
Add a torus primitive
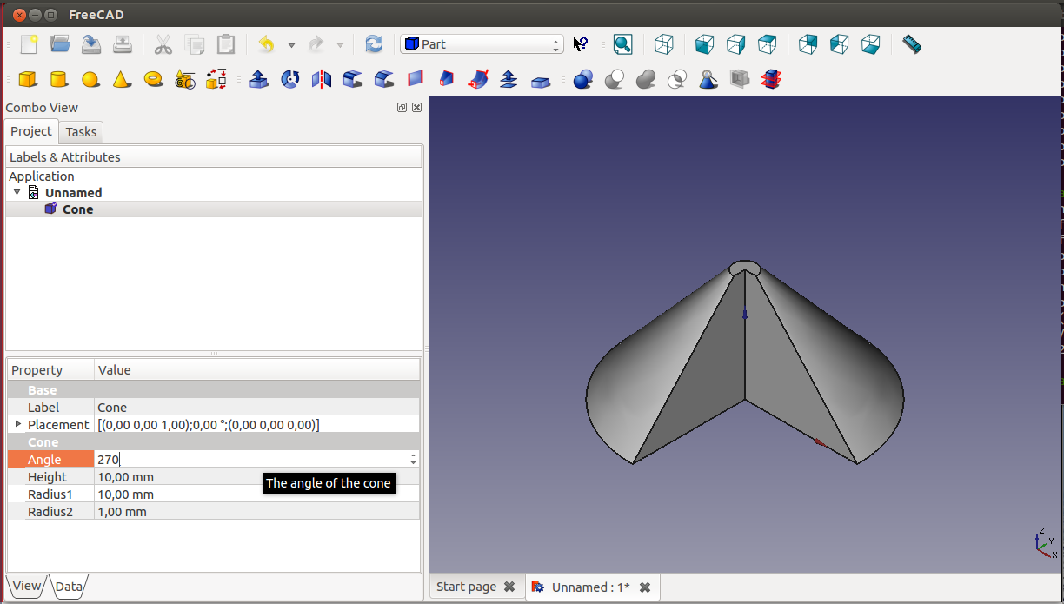[x=154, y=79]
